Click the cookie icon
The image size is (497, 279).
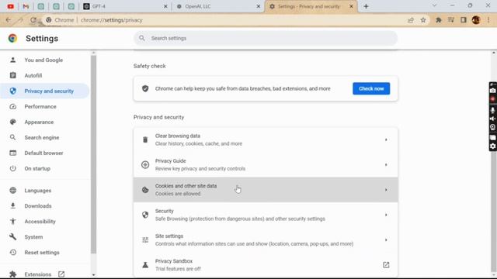tap(145, 190)
